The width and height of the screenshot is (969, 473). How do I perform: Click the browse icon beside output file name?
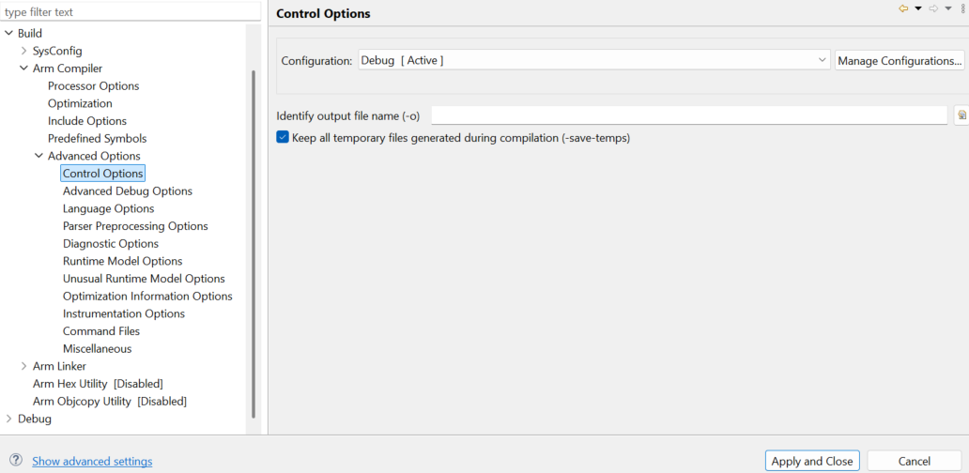click(961, 114)
